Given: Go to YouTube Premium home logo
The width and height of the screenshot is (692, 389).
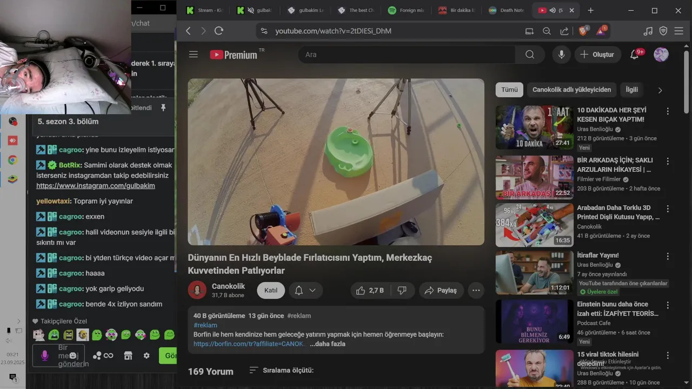Looking at the screenshot, I should coord(234,55).
